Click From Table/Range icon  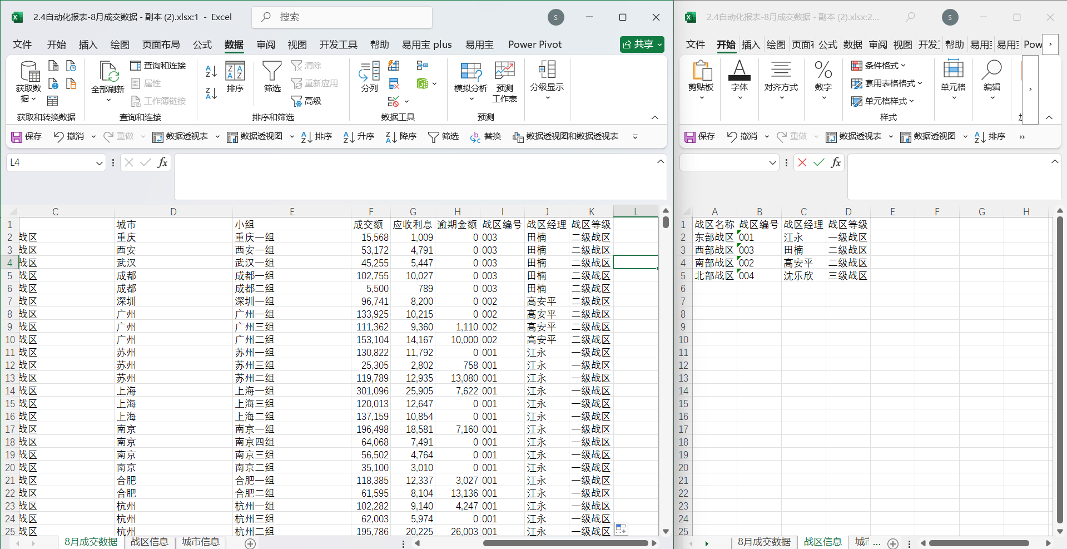53,101
